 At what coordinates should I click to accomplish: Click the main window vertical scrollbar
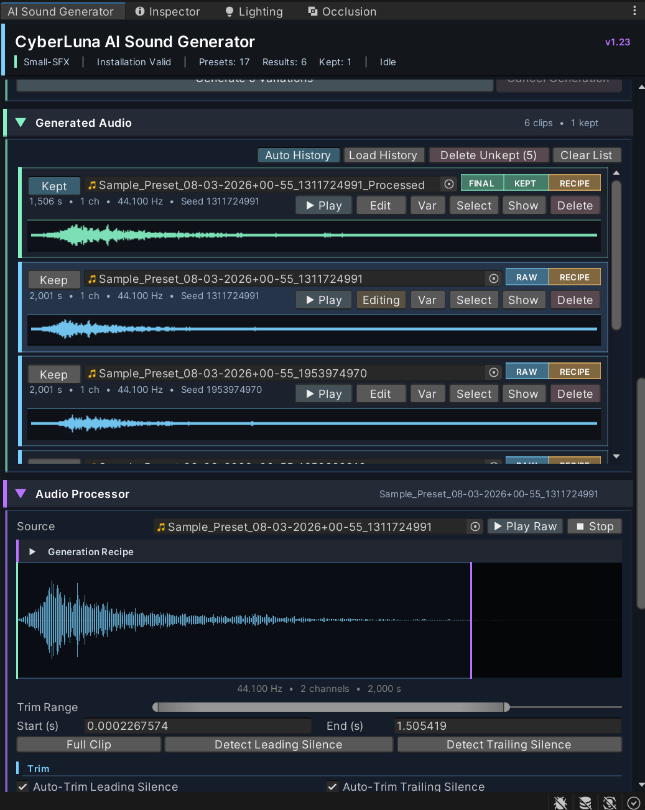point(641,493)
